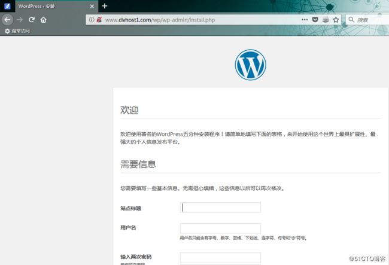The image size is (389, 265).
Task: Click the insecure connection padlock icon
Action: (99, 20)
